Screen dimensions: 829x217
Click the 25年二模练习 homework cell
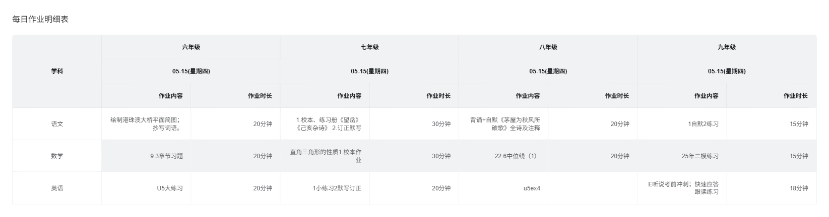click(682, 156)
